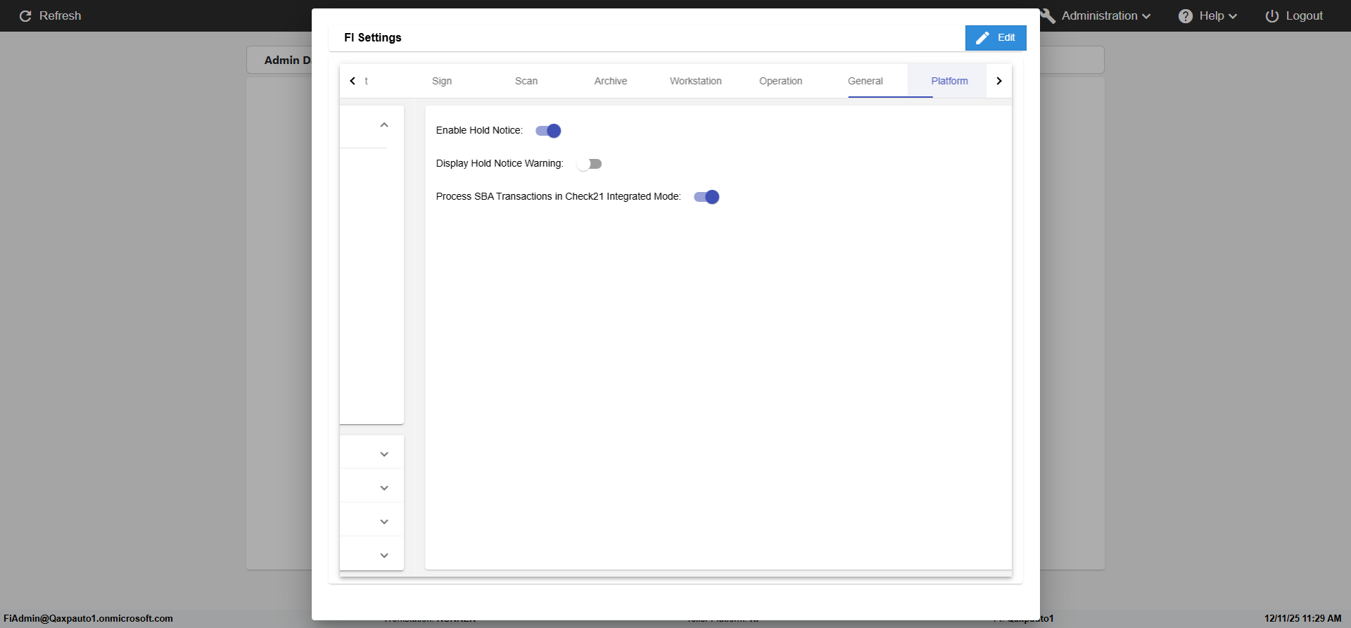Image resolution: width=1351 pixels, height=628 pixels.
Task: Click the Refresh button label
Action: (x=60, y=16)
